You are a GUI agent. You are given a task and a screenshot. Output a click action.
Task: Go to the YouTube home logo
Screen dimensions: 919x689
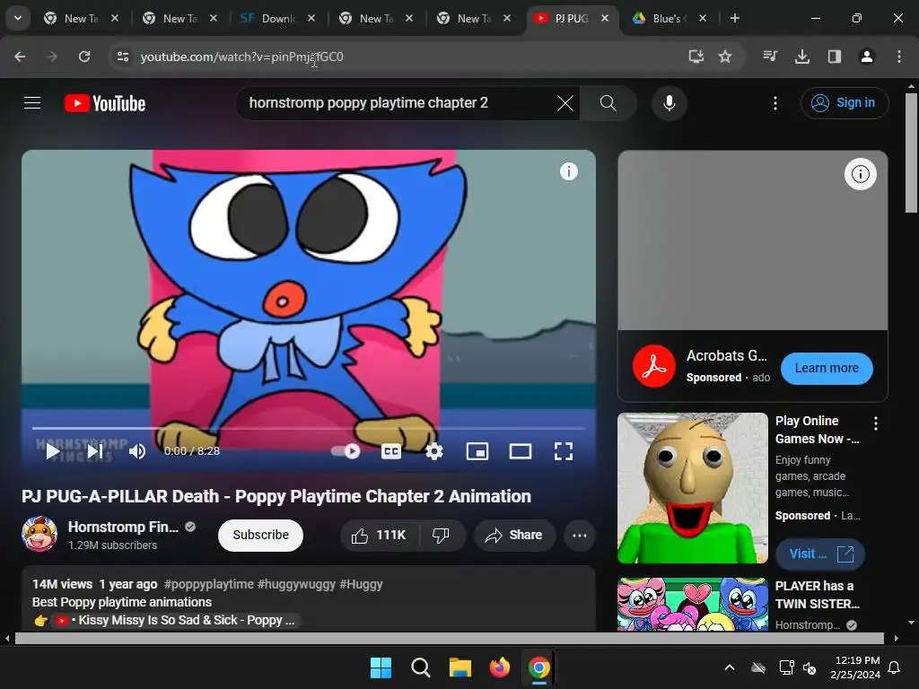point(105,103)
